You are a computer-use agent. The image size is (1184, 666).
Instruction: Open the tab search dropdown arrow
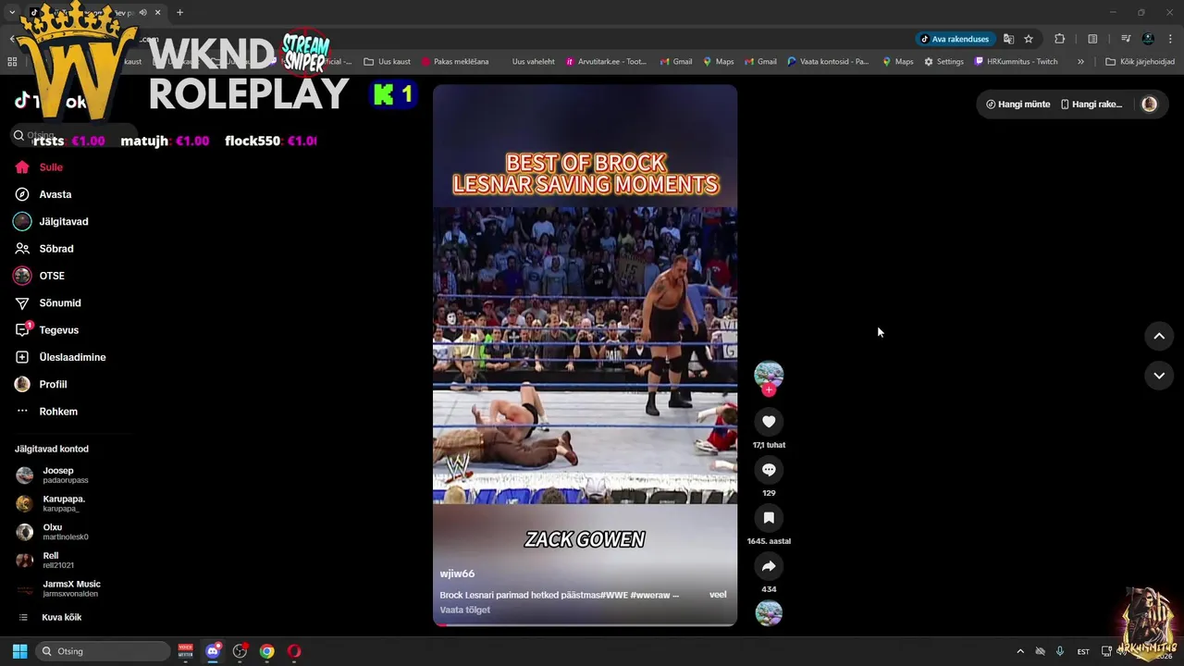tap(11, 12)
